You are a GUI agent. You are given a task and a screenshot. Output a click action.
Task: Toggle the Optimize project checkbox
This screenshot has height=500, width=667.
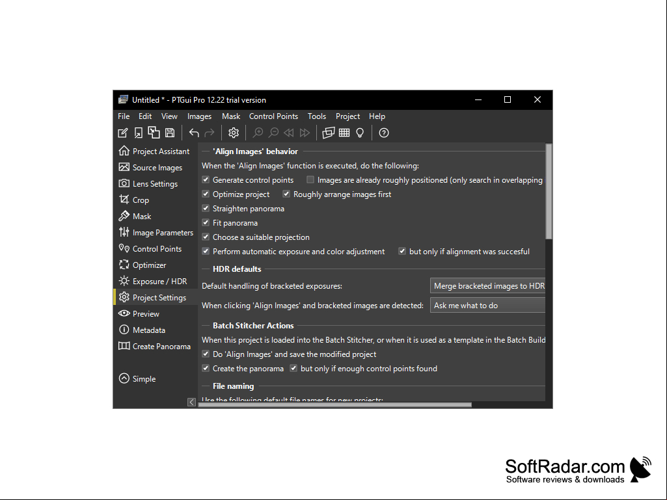pyautogui.click(x=206, y=194)
